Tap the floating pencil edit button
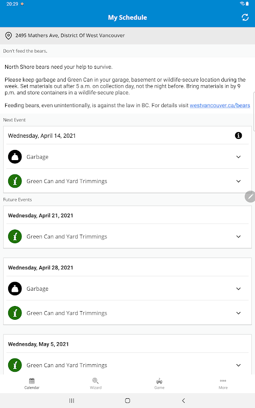The width and height of the screenshot is (255, 408). pos(250,196)
